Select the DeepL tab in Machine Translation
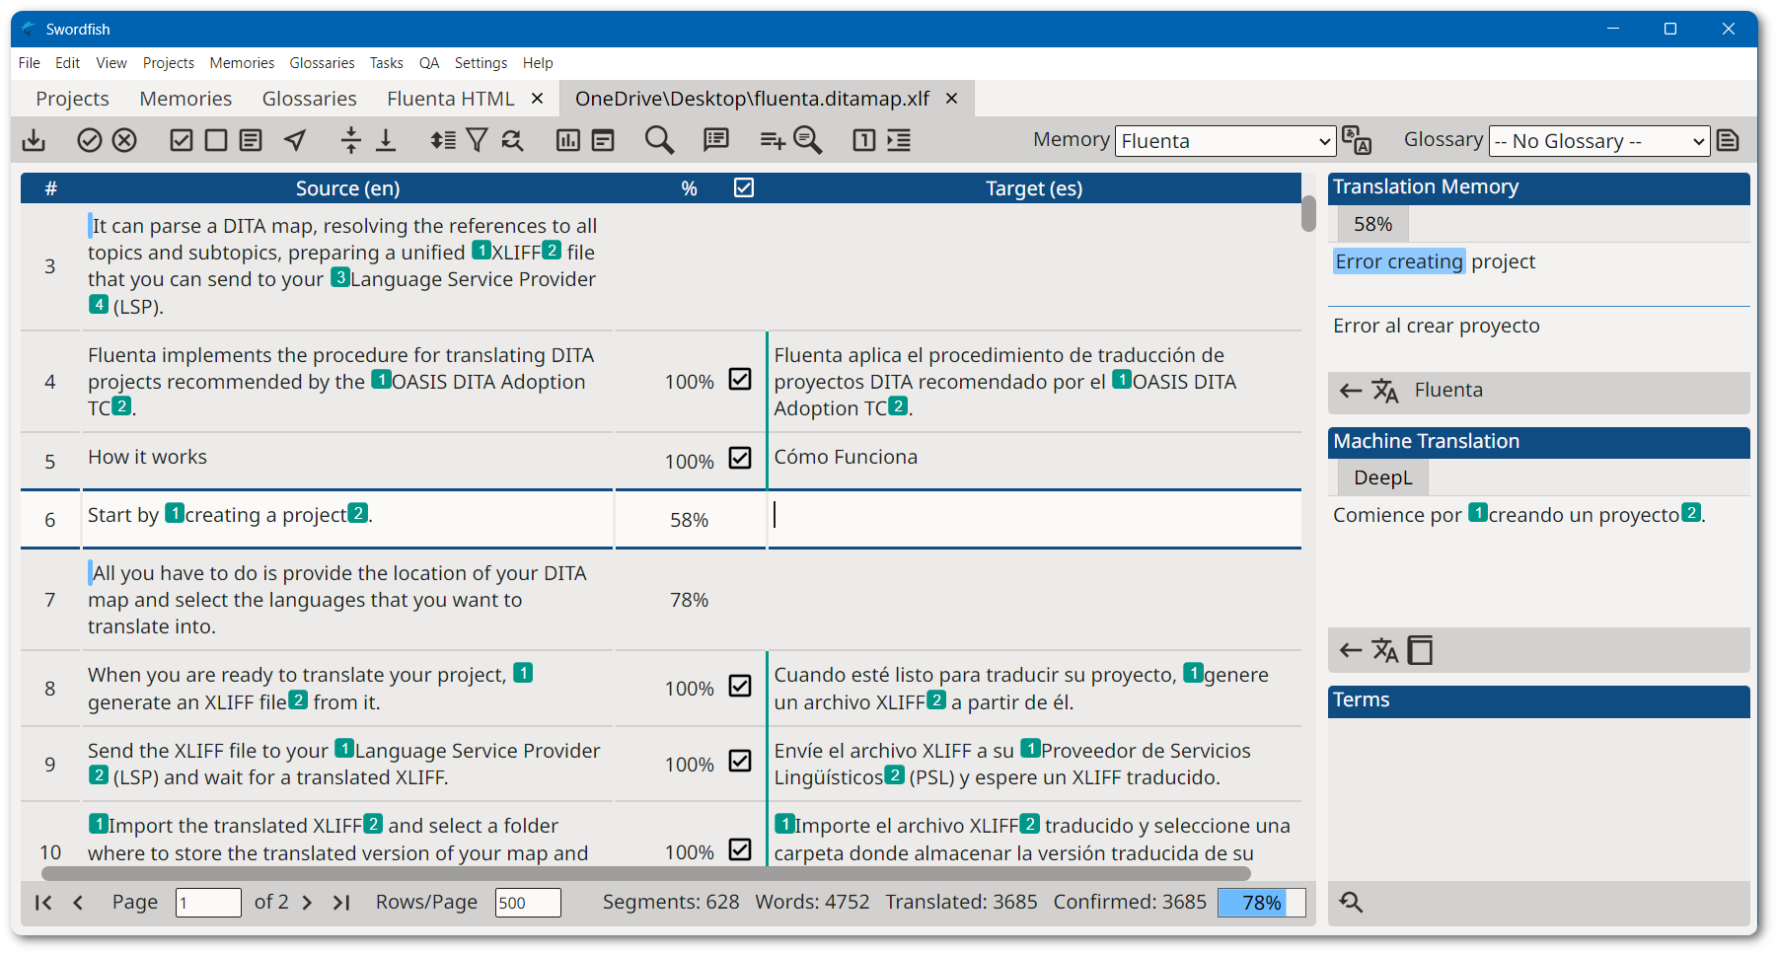Image resolution: width=1777 pixels, height=954 pixels. [x=1382, y=477]
